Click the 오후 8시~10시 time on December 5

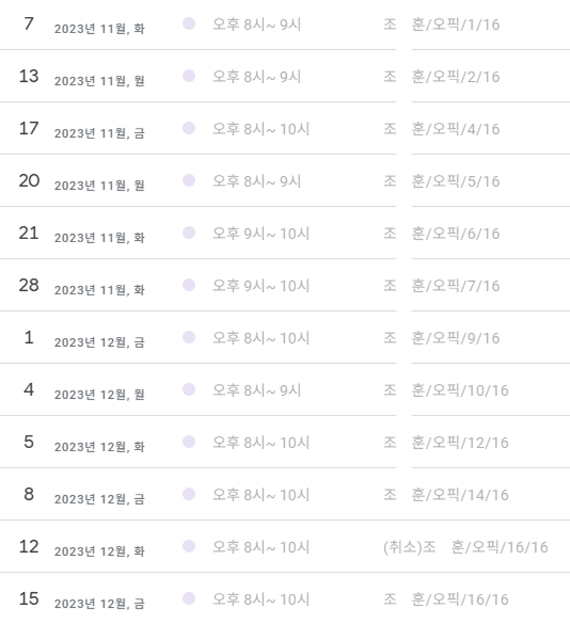tap(261, 442)
